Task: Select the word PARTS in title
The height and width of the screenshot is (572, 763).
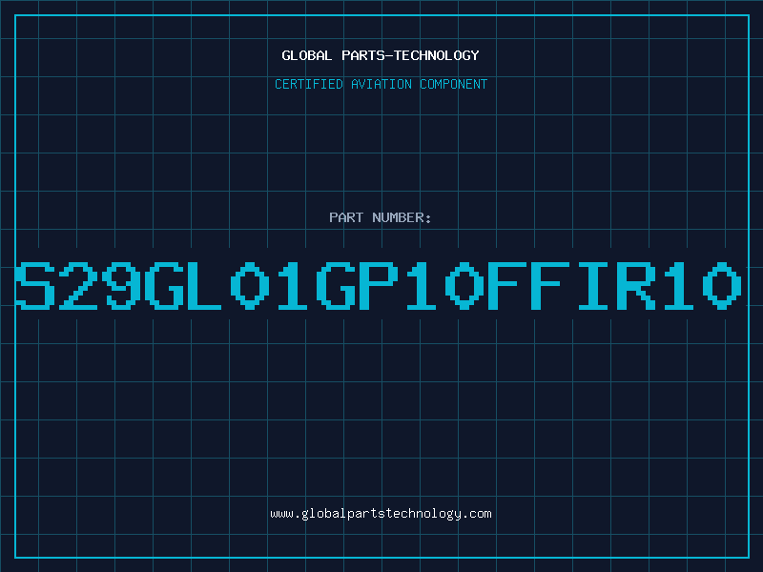Action: coord(363,55)
